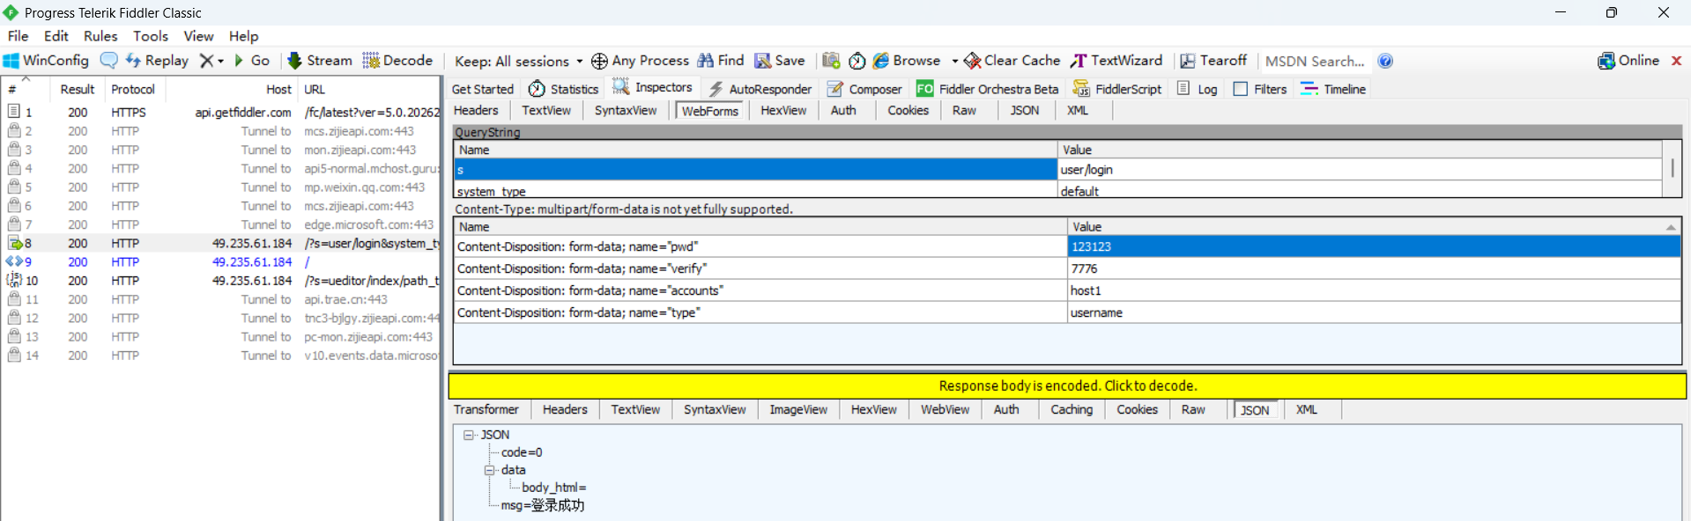Open the Browse dropdown arrow
The height and width of the screenshot is (521, 1691).
(x=954, y=62)
